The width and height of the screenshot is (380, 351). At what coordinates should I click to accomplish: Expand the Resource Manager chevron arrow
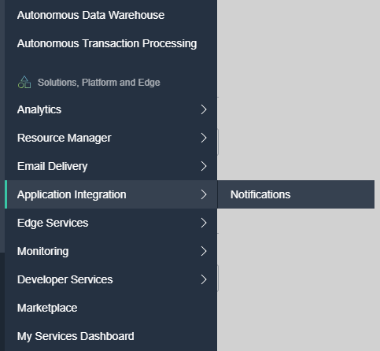(204, 138)
